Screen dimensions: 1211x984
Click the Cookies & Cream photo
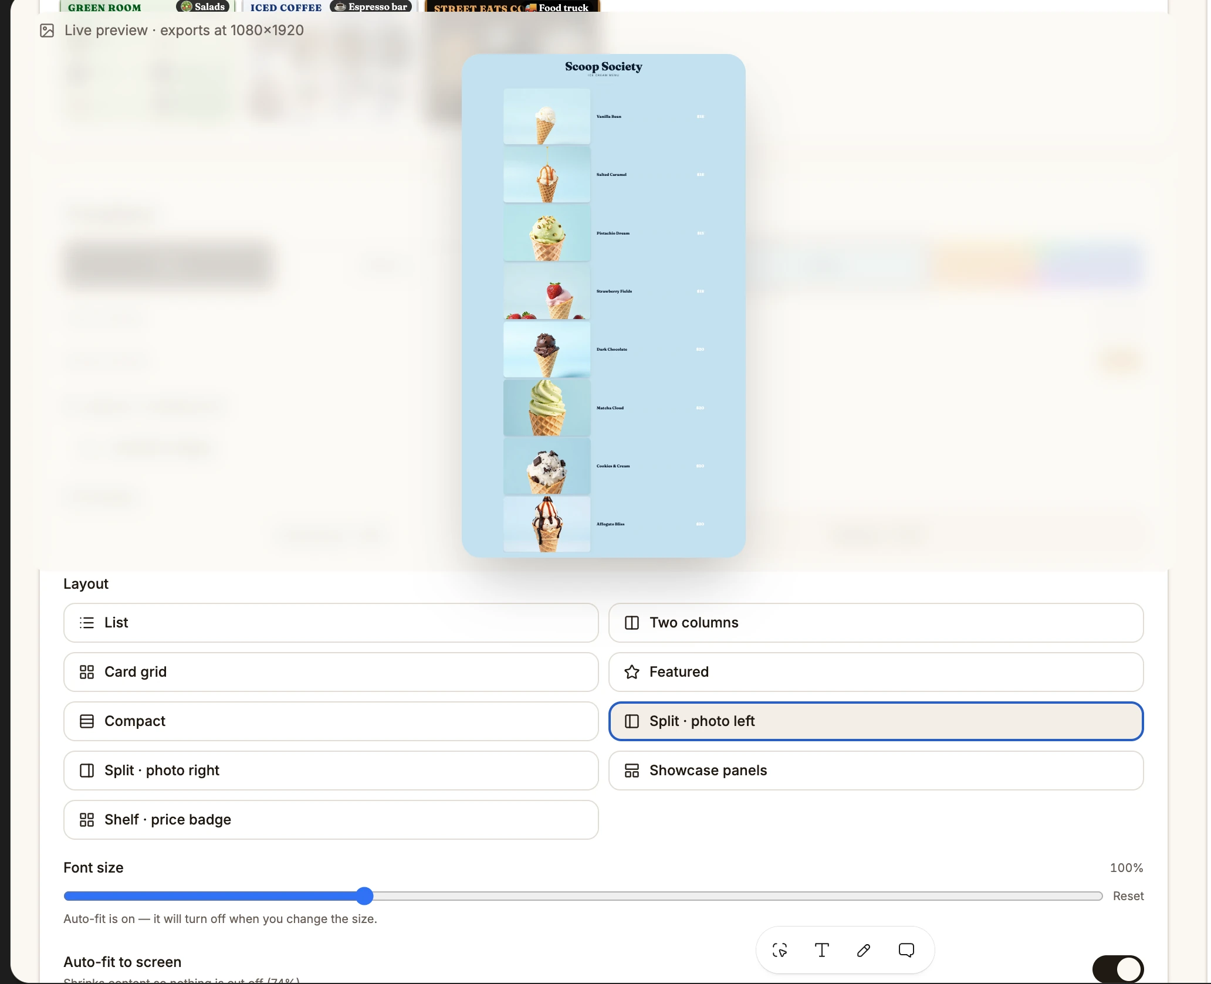tap(547, 466)
